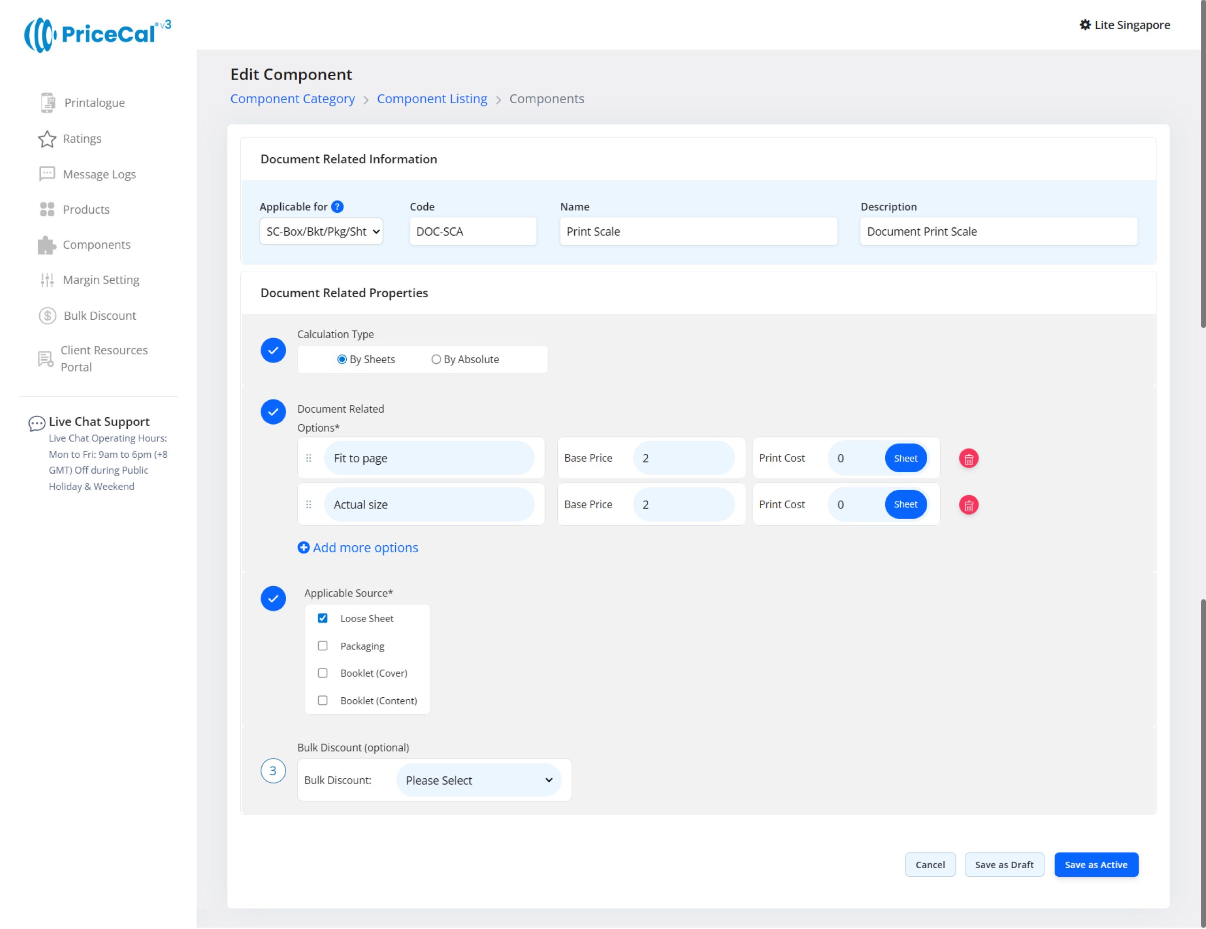Click the Applicable for help question icon
The width and height of the screenshot is (1206, 929).
(x=337, y=207)
